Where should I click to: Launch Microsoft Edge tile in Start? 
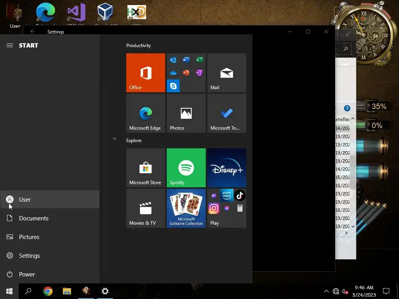point(146,113)
